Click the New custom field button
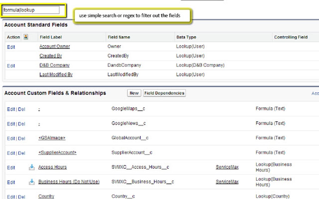Viewport: 319px width, 199px height. 134,93
